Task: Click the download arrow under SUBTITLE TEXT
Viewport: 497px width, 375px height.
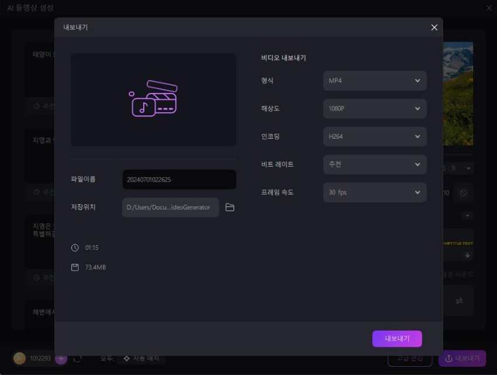Action: tap(468, 254)
